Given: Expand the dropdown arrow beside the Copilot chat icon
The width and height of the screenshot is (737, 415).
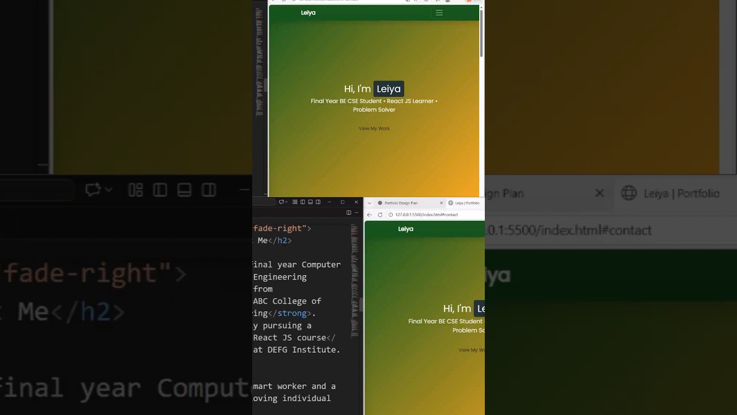Looking at the screenshot, I should tap(286, 202).
